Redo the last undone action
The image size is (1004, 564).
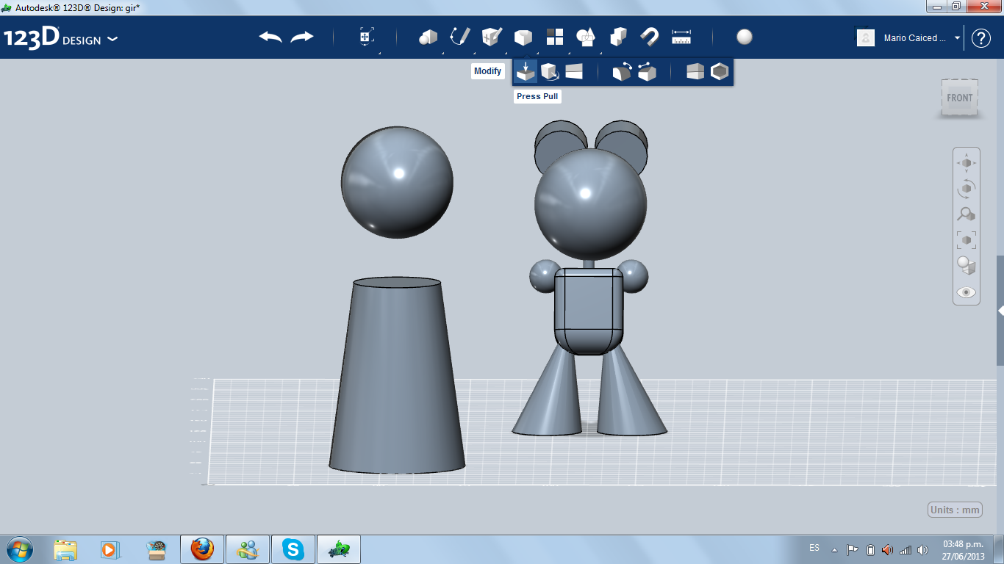tap(302, 37)
